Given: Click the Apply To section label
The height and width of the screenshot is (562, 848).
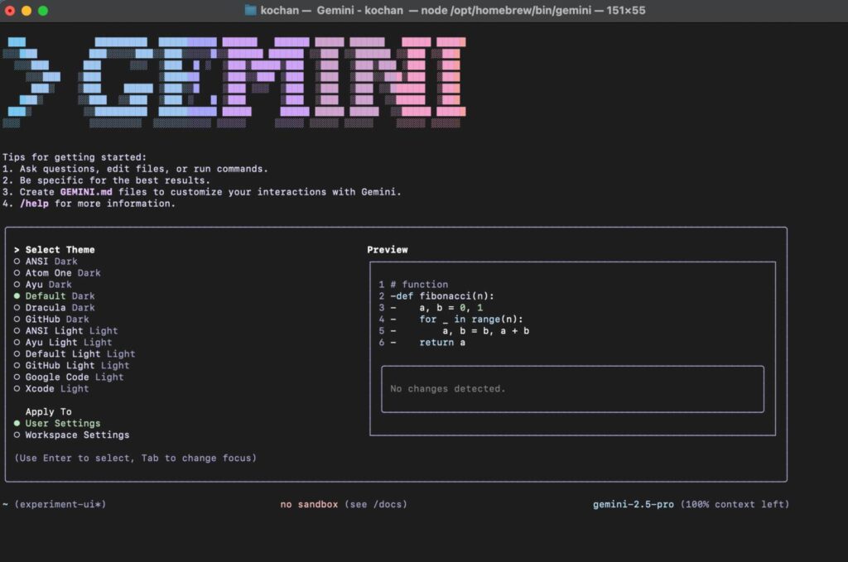Looking at the screenshot, I should pyautogui.click(x=48, y=411).
